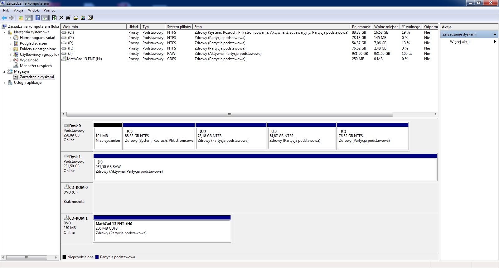Open the Akcja menu
This screenshot has height=268, width=499.
18,10
